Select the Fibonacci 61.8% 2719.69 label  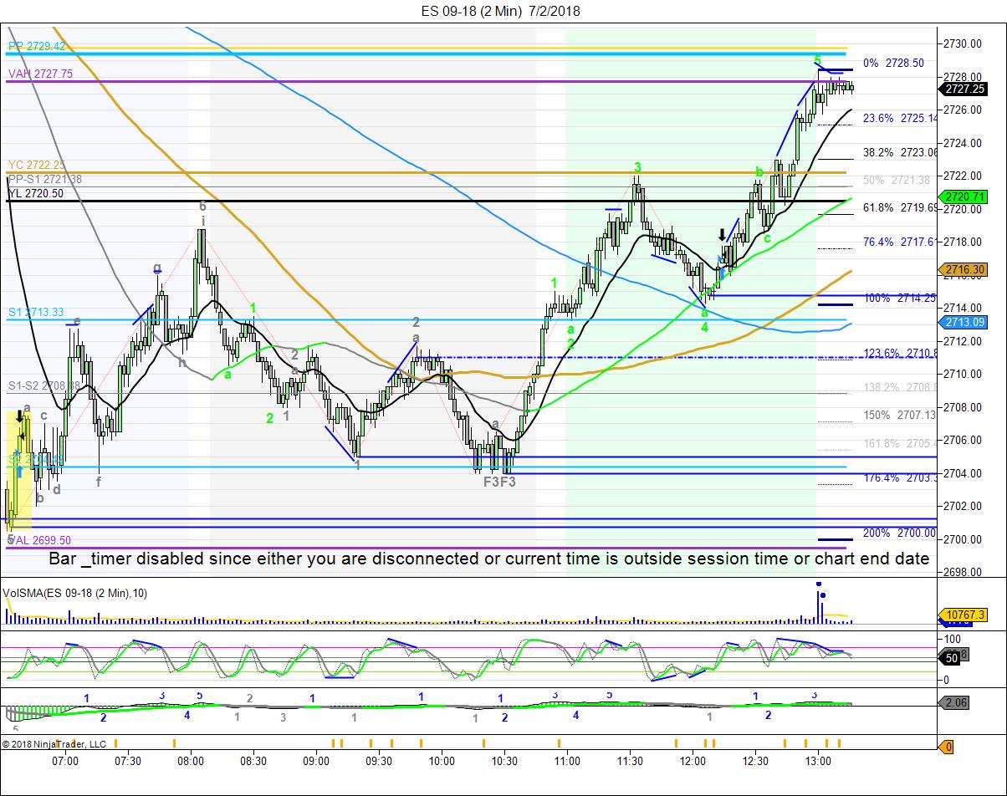tap(899, 207)
